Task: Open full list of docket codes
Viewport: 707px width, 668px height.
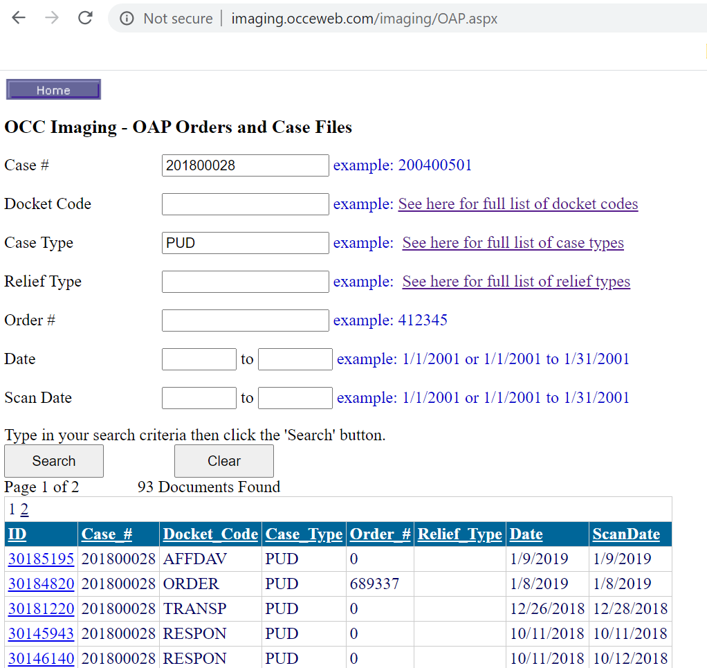Action: (517, 204)
